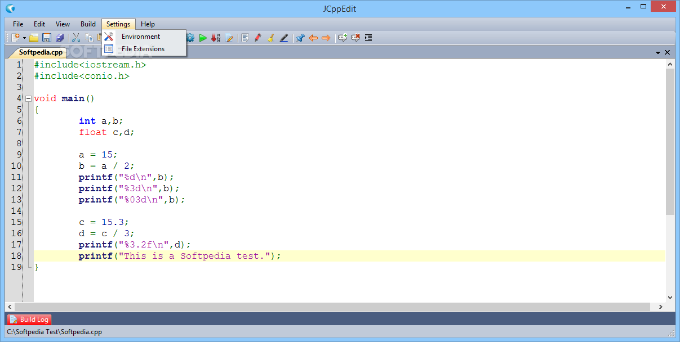
Task: Go to previous bookmark orange left arrow
Action: pyautogui.click(x=313, y=38)
